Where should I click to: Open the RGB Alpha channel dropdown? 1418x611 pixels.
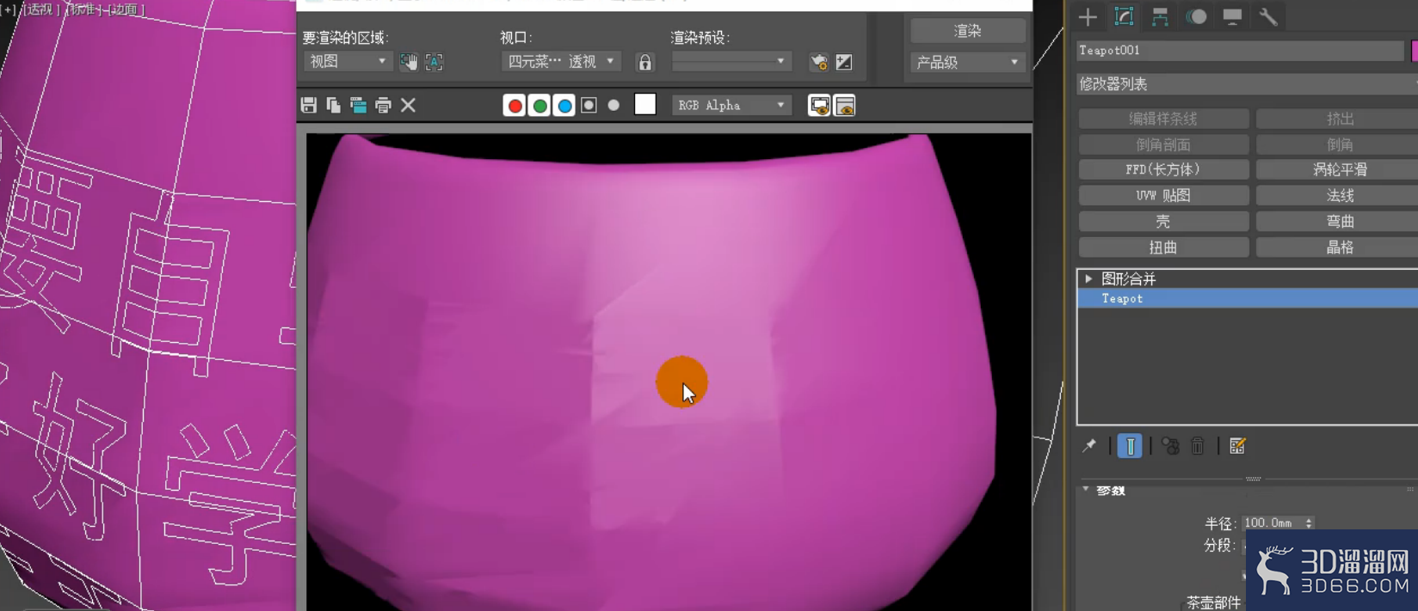tap(731, 105)
